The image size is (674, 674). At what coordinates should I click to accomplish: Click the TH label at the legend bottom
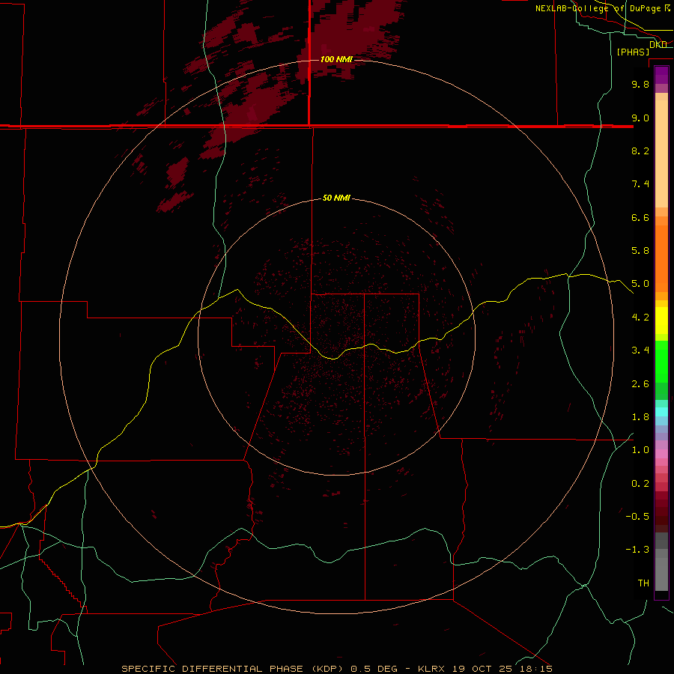click(x=643, y=583)
